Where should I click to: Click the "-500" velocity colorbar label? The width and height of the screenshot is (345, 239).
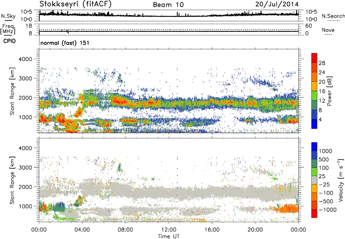(326, 201)
